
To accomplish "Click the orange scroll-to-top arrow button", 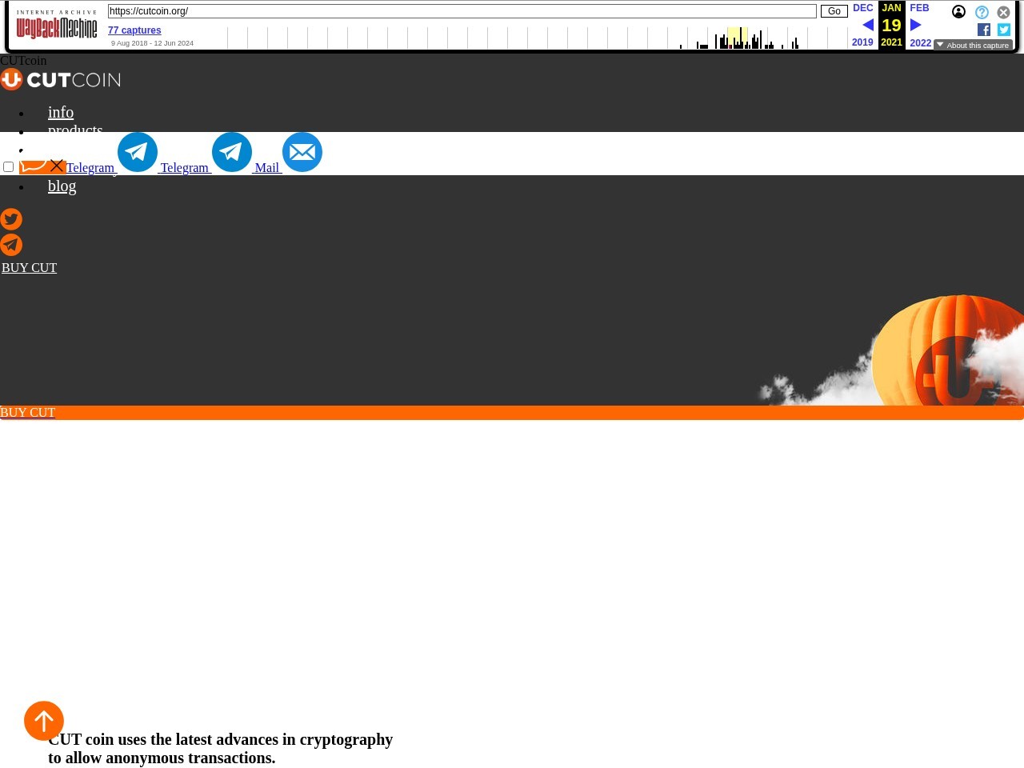I will tap(44, 721).
